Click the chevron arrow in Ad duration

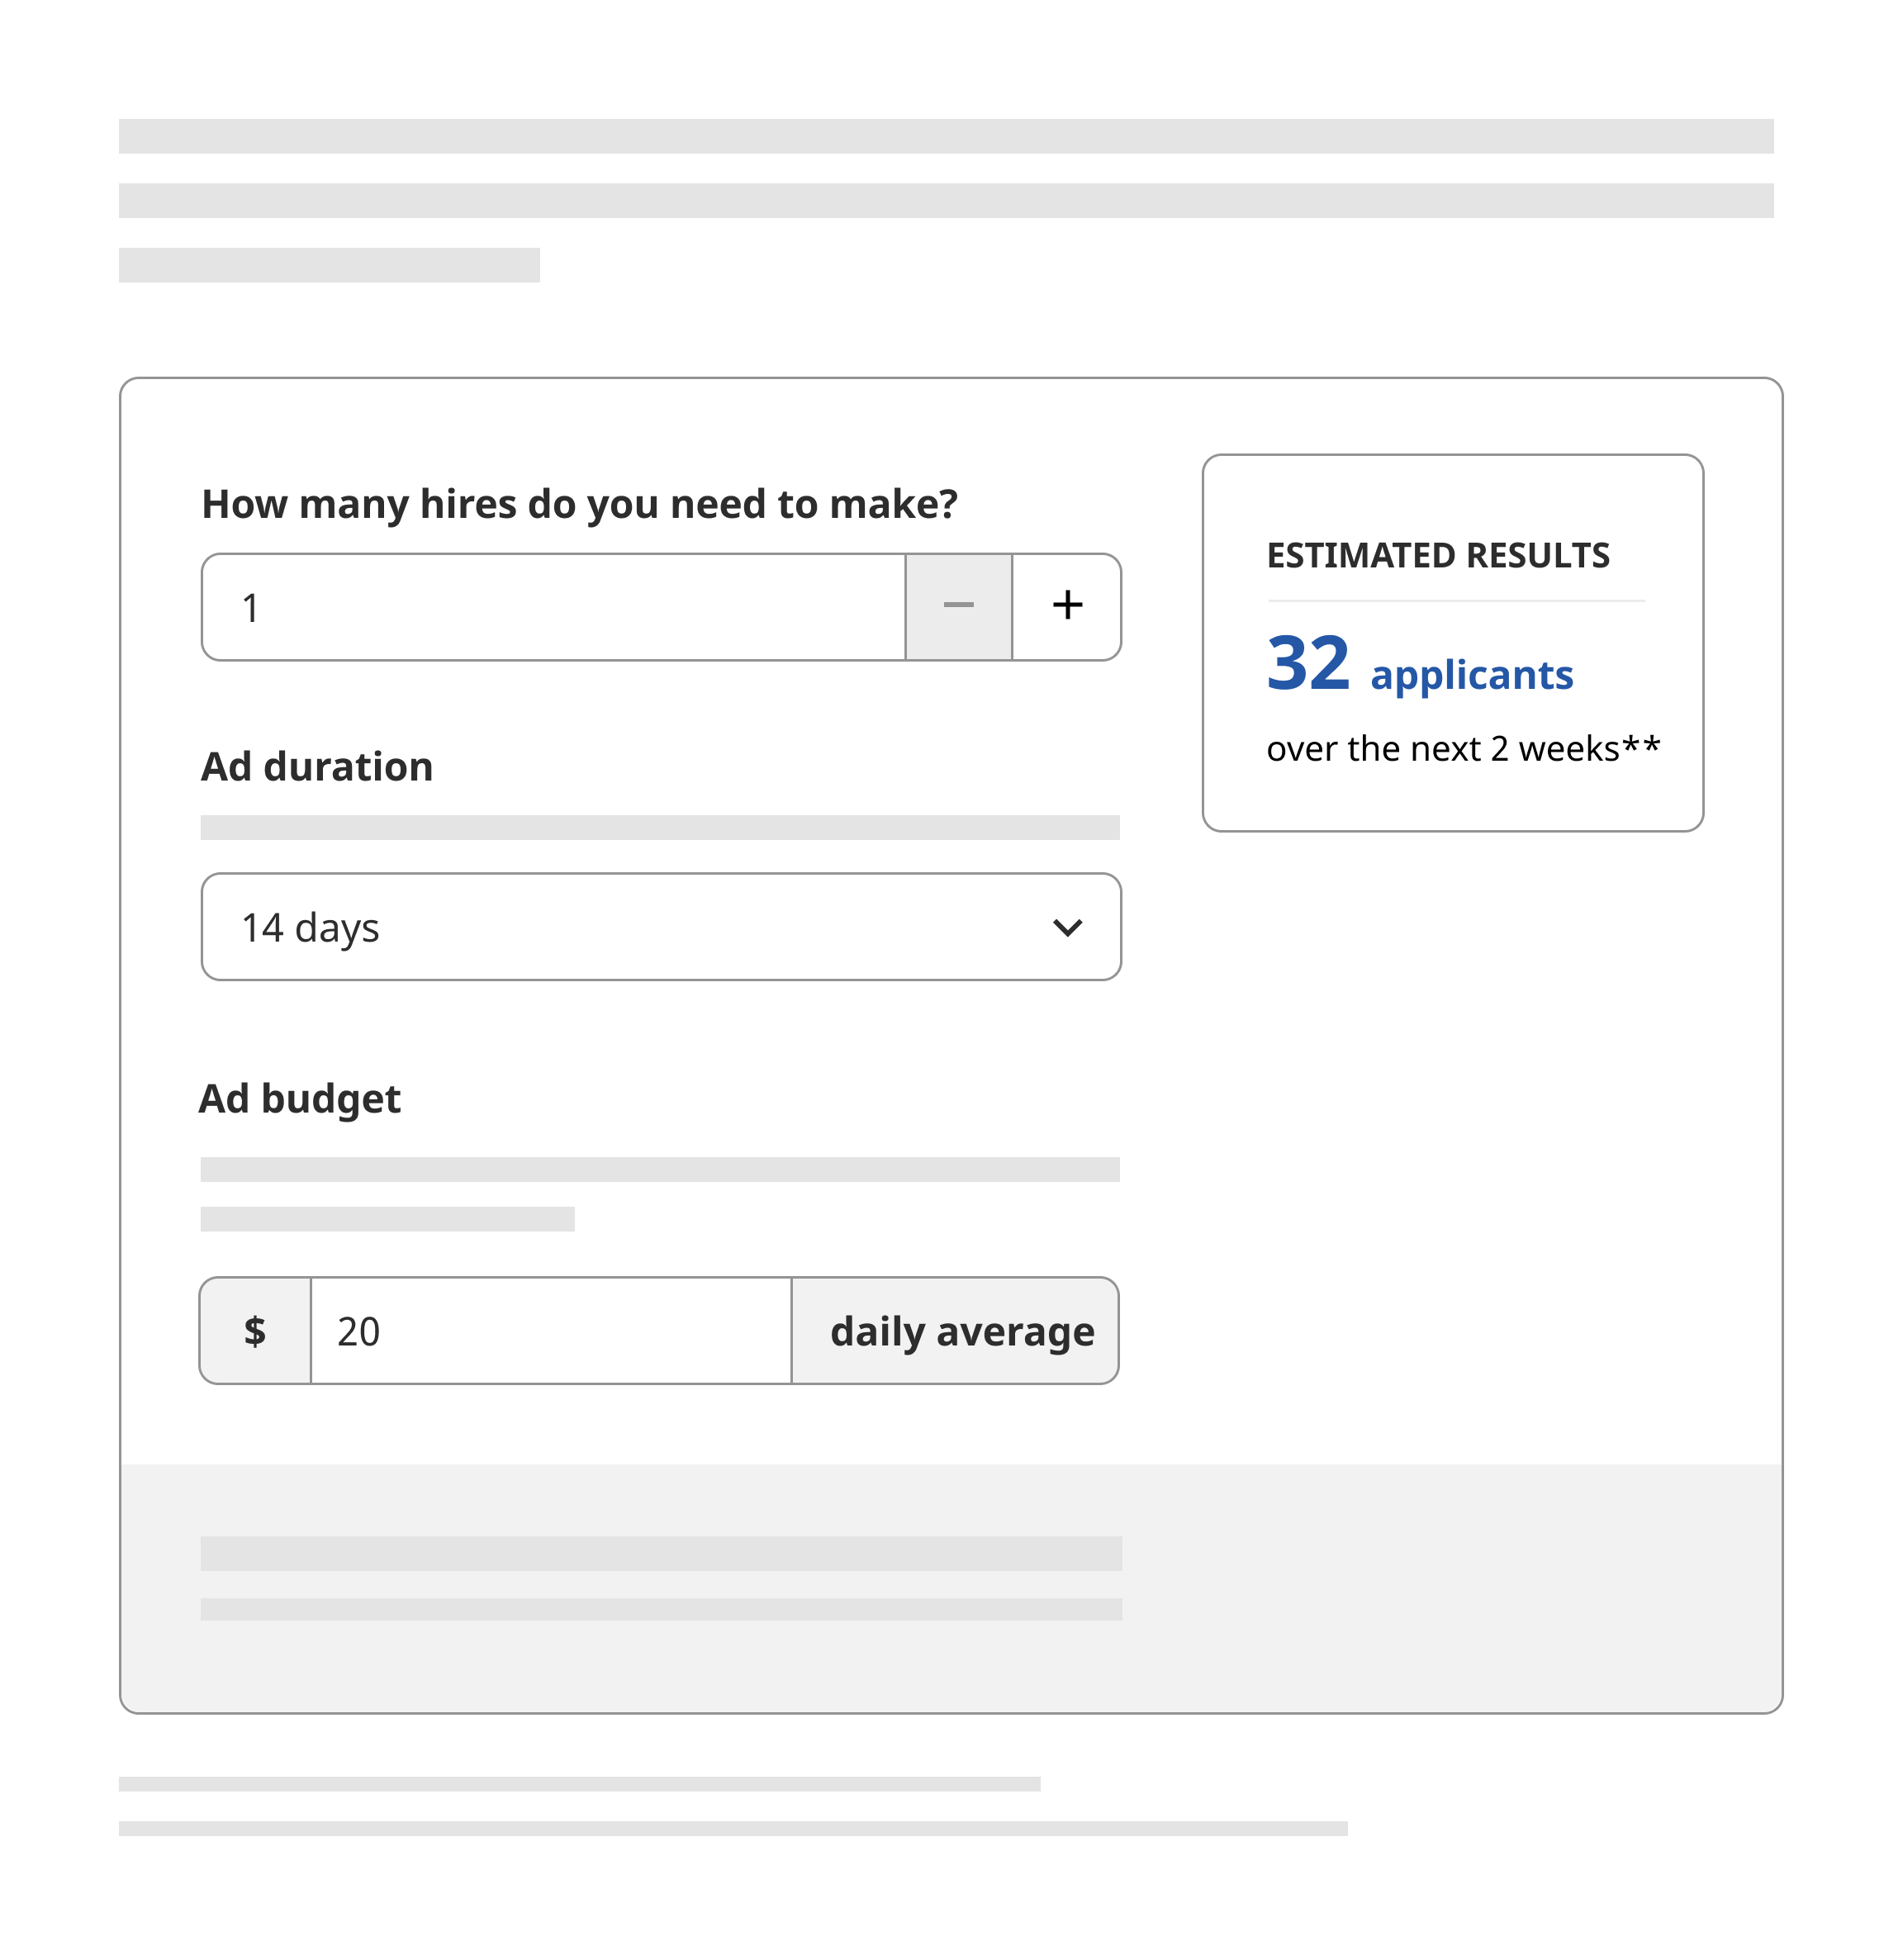[1067, 927]
